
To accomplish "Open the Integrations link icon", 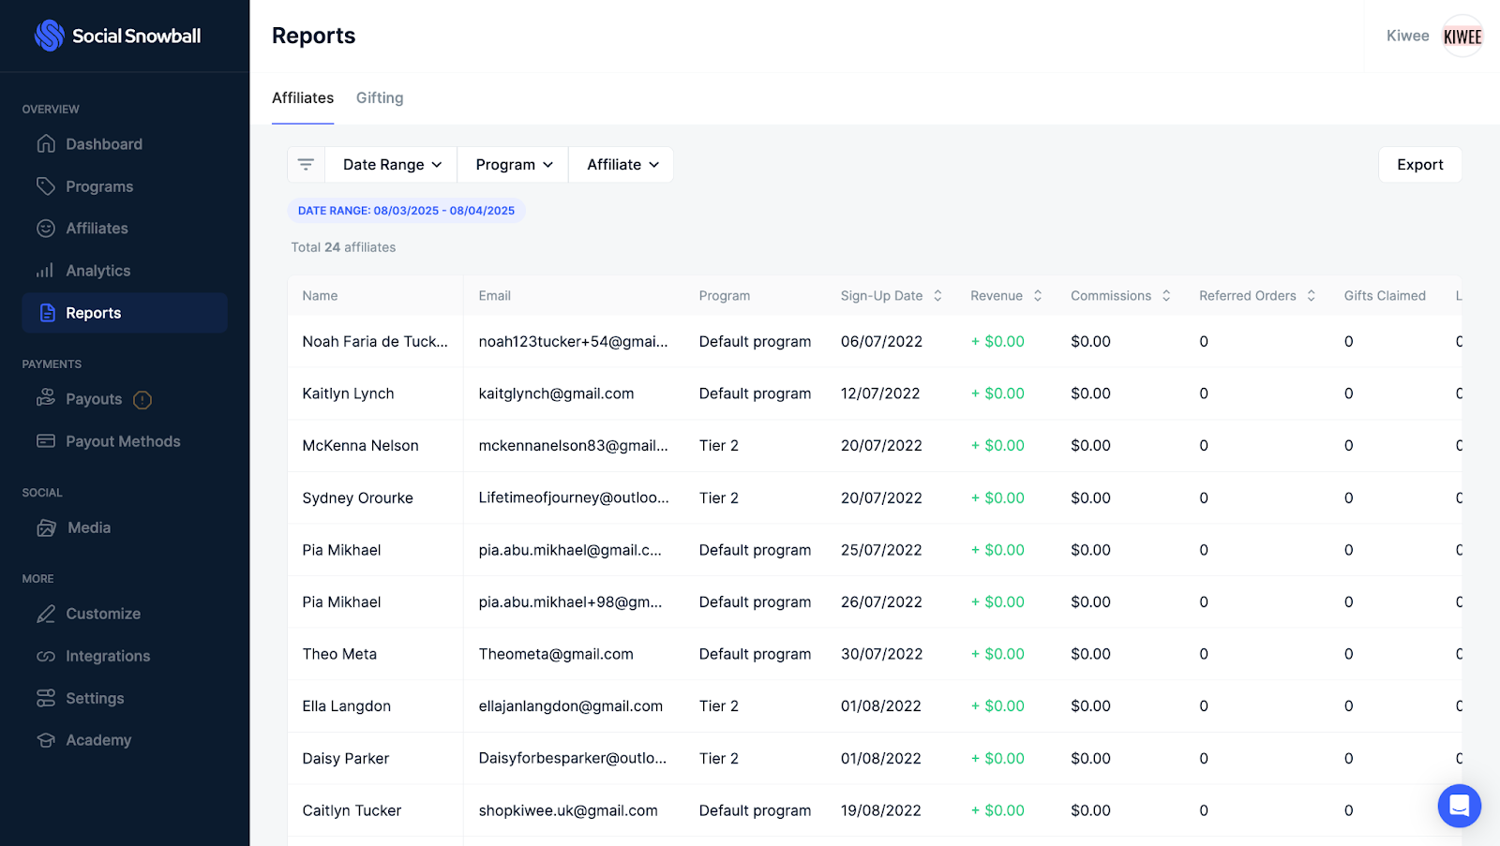I will click(46, 656).
